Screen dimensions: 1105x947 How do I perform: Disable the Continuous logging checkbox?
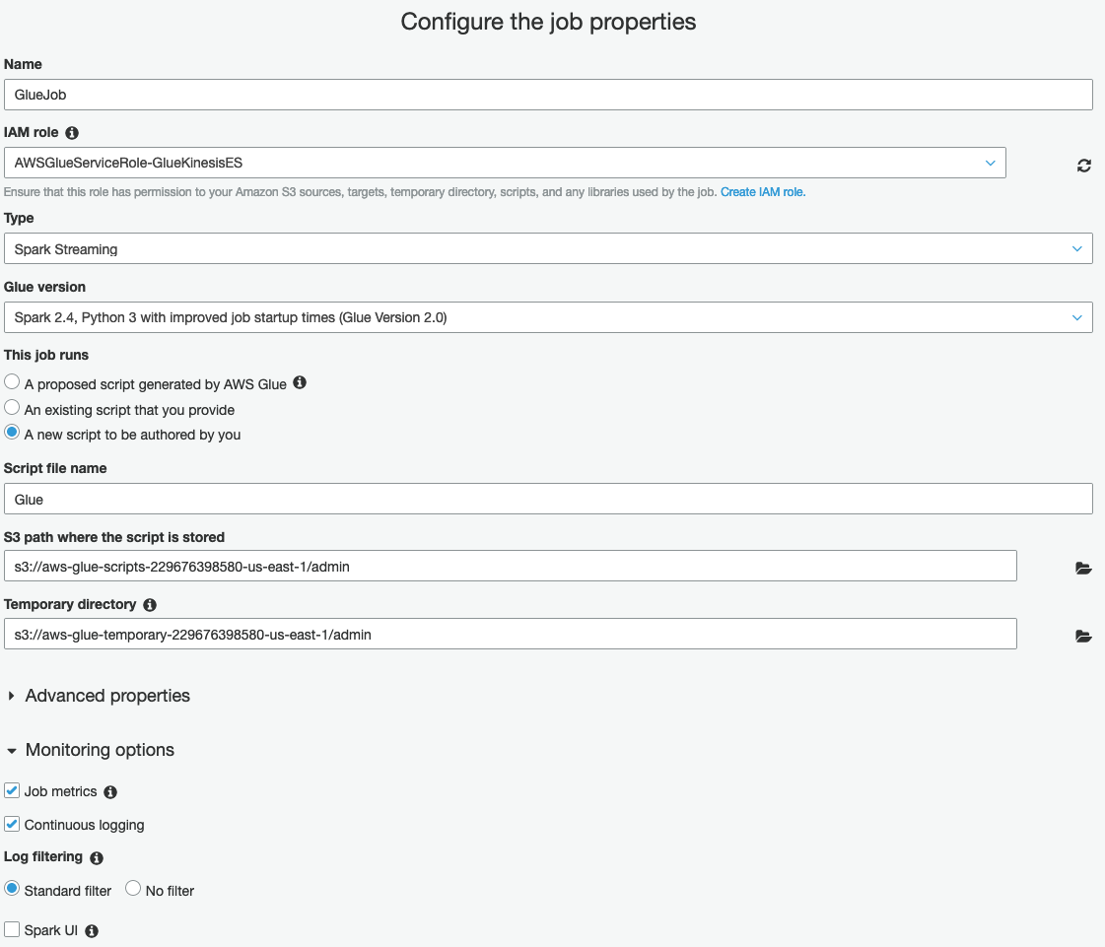coord(12,824)
